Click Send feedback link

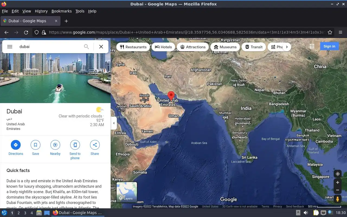pos(295,206)
